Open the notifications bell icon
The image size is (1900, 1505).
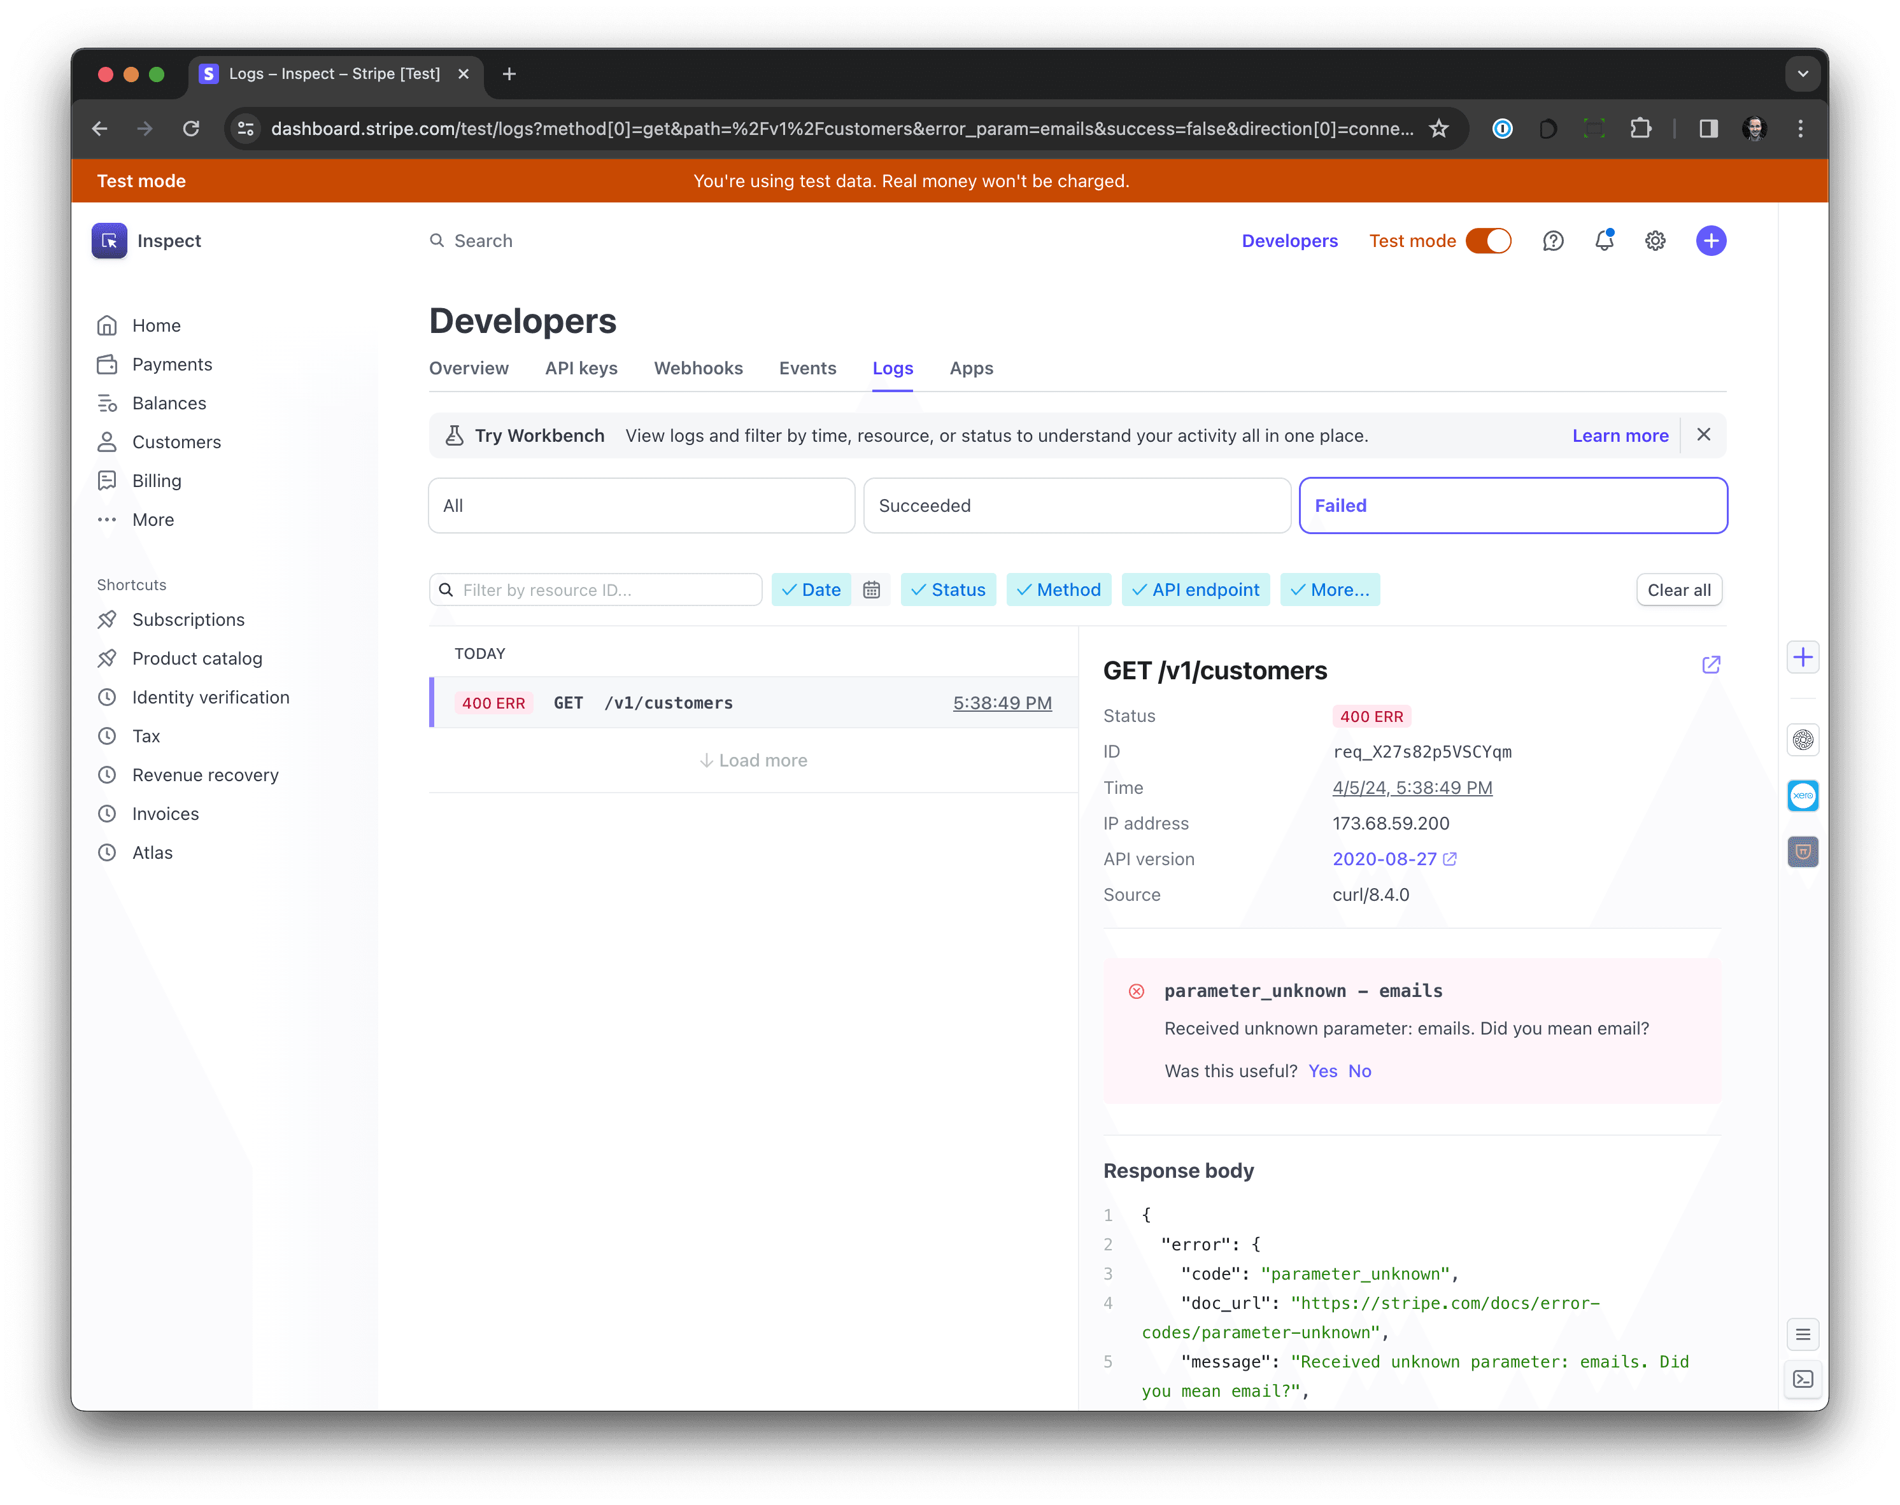click(1604, 241)
